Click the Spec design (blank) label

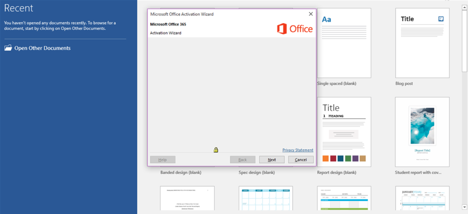tap(257, 172)
